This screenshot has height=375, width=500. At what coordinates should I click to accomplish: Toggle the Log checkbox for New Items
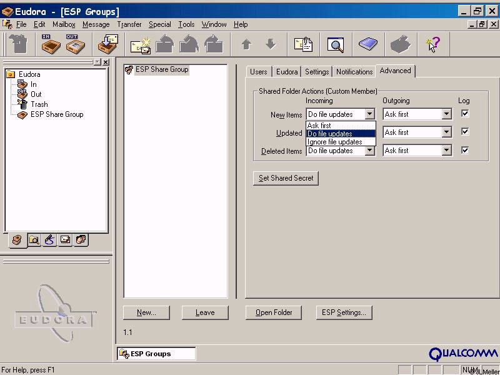465,114
